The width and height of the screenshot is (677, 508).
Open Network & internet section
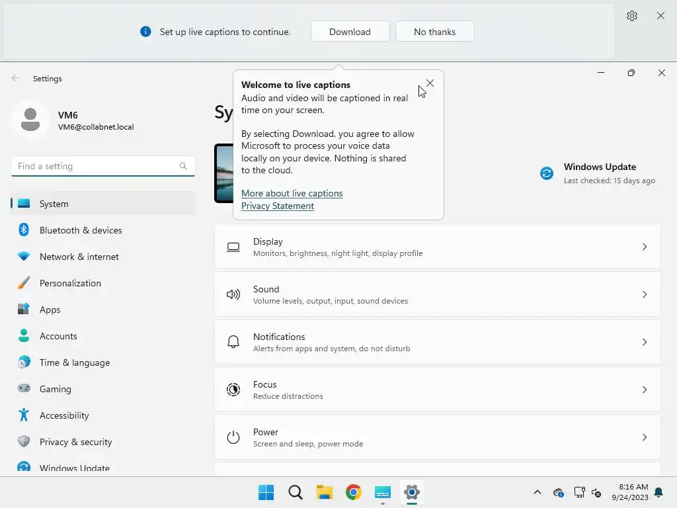102,257
